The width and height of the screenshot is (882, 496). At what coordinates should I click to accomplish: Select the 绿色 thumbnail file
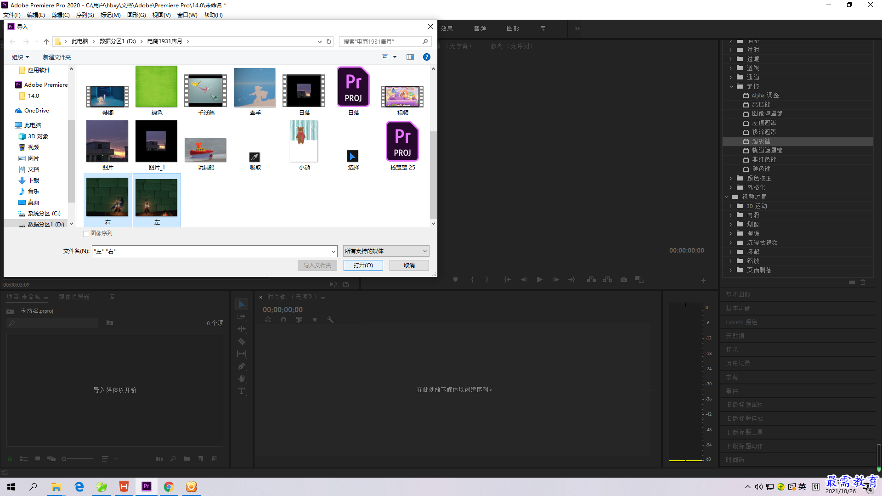click(x=157, y=91)
